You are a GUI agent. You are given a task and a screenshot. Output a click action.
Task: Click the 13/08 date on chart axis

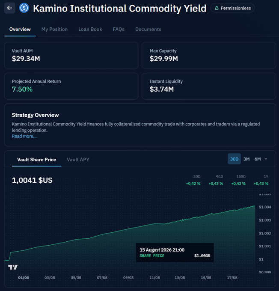(x=180, y=278)
